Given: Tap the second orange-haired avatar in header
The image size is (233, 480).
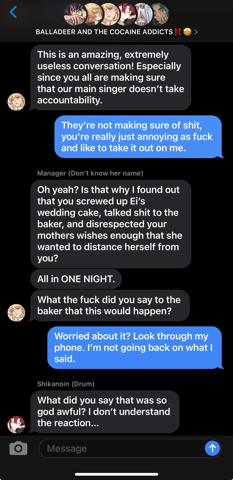Looking at the screenshot, I should [x=92, y=14].
